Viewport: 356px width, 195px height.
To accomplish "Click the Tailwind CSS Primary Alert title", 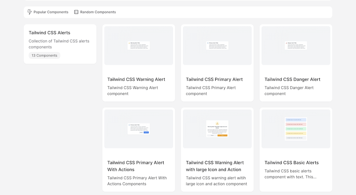I will pos(214,80).
